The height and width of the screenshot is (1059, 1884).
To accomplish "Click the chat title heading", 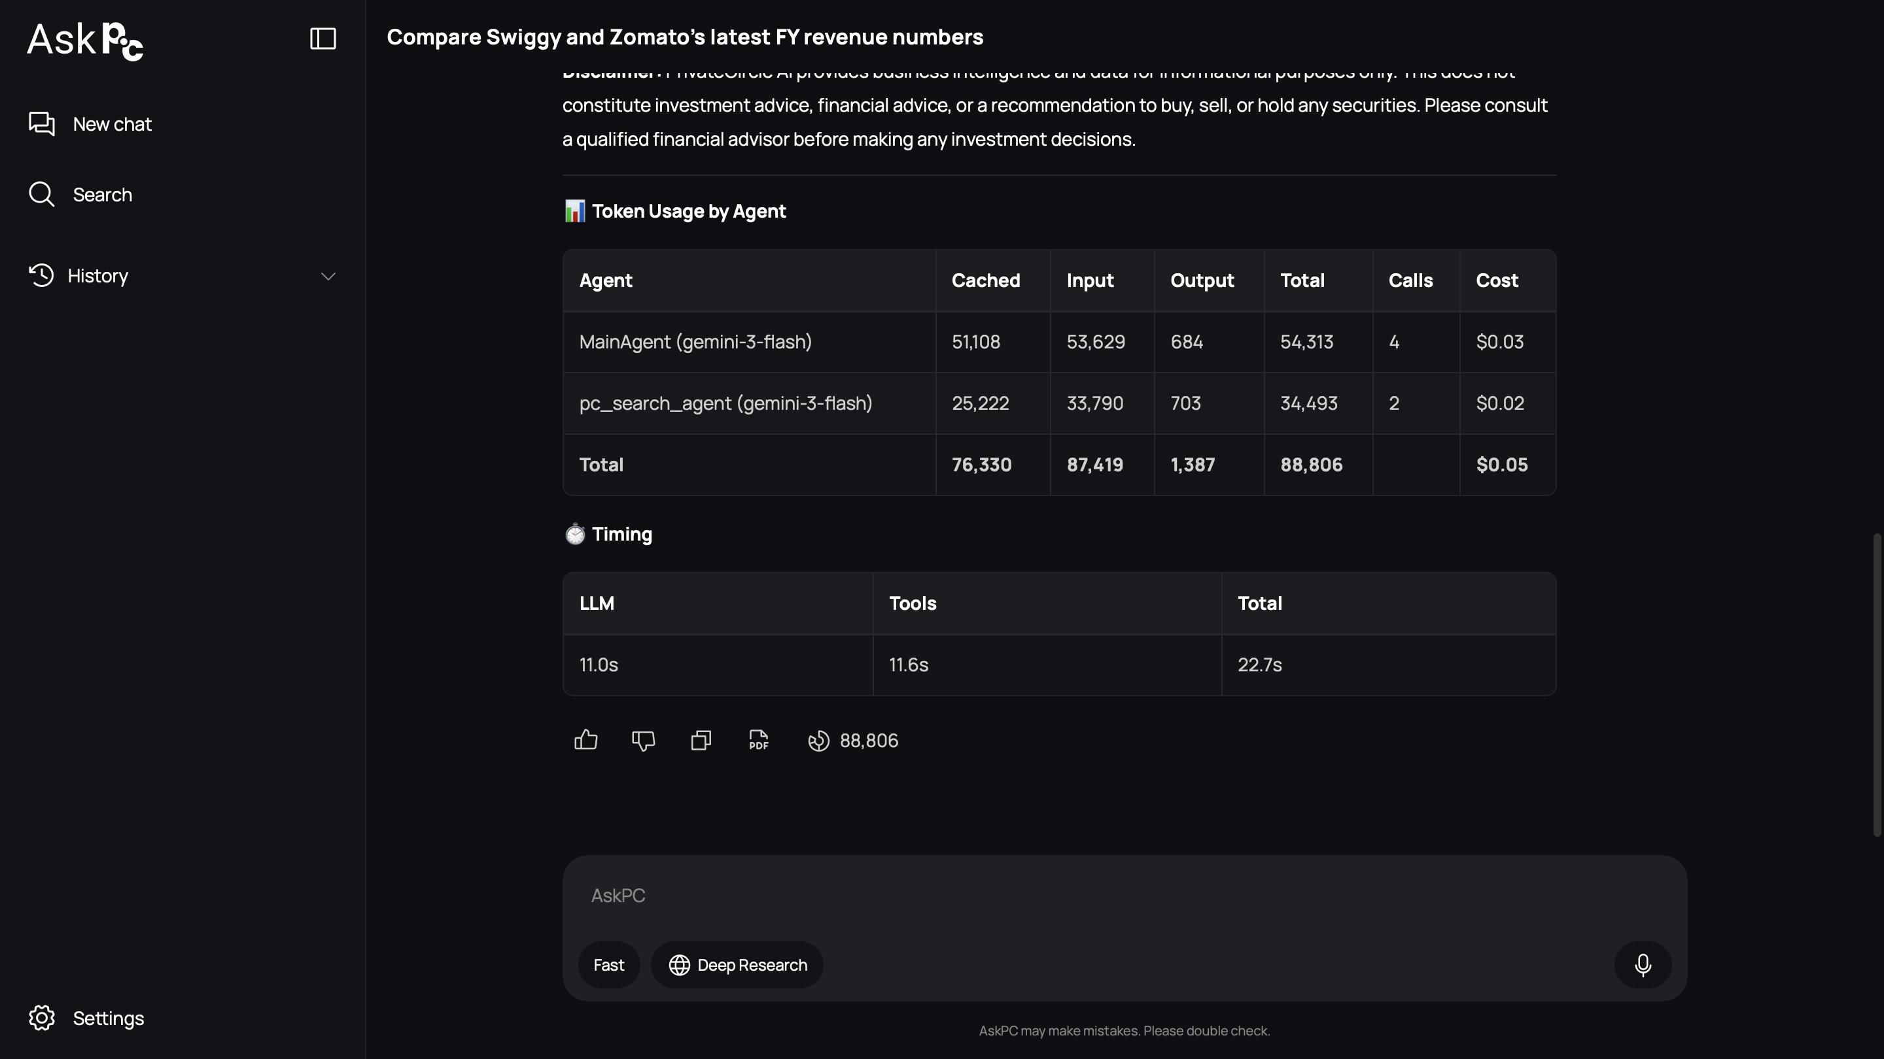I will click(684, 37).
